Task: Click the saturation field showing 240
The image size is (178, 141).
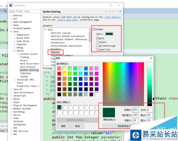Action: click(x=135, y=115)
